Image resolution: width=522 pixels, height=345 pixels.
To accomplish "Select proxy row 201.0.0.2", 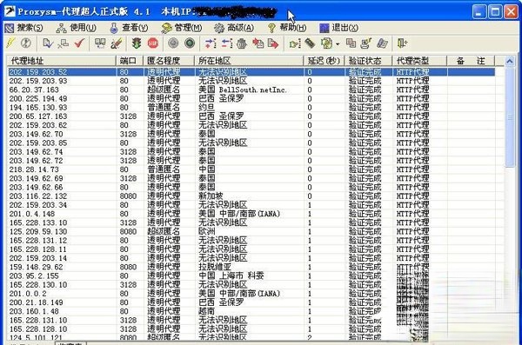I will point(251,294).
